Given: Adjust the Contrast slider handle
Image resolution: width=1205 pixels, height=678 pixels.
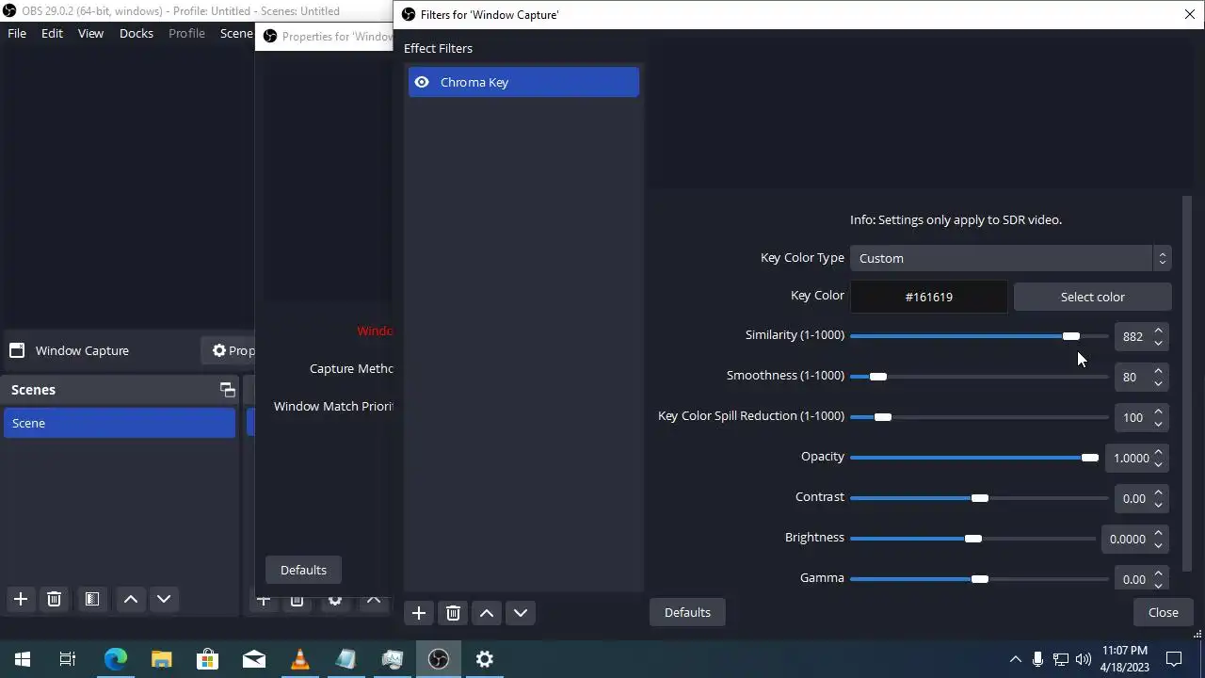Looking at the screenshot, I should click(979, 498).
